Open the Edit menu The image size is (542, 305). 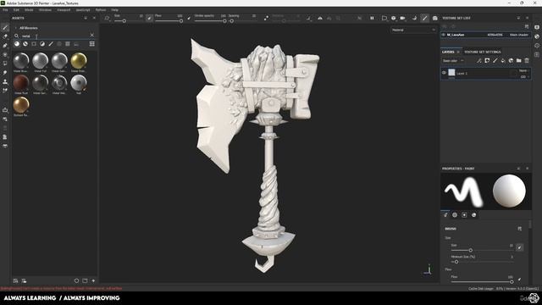coord(16,10)
